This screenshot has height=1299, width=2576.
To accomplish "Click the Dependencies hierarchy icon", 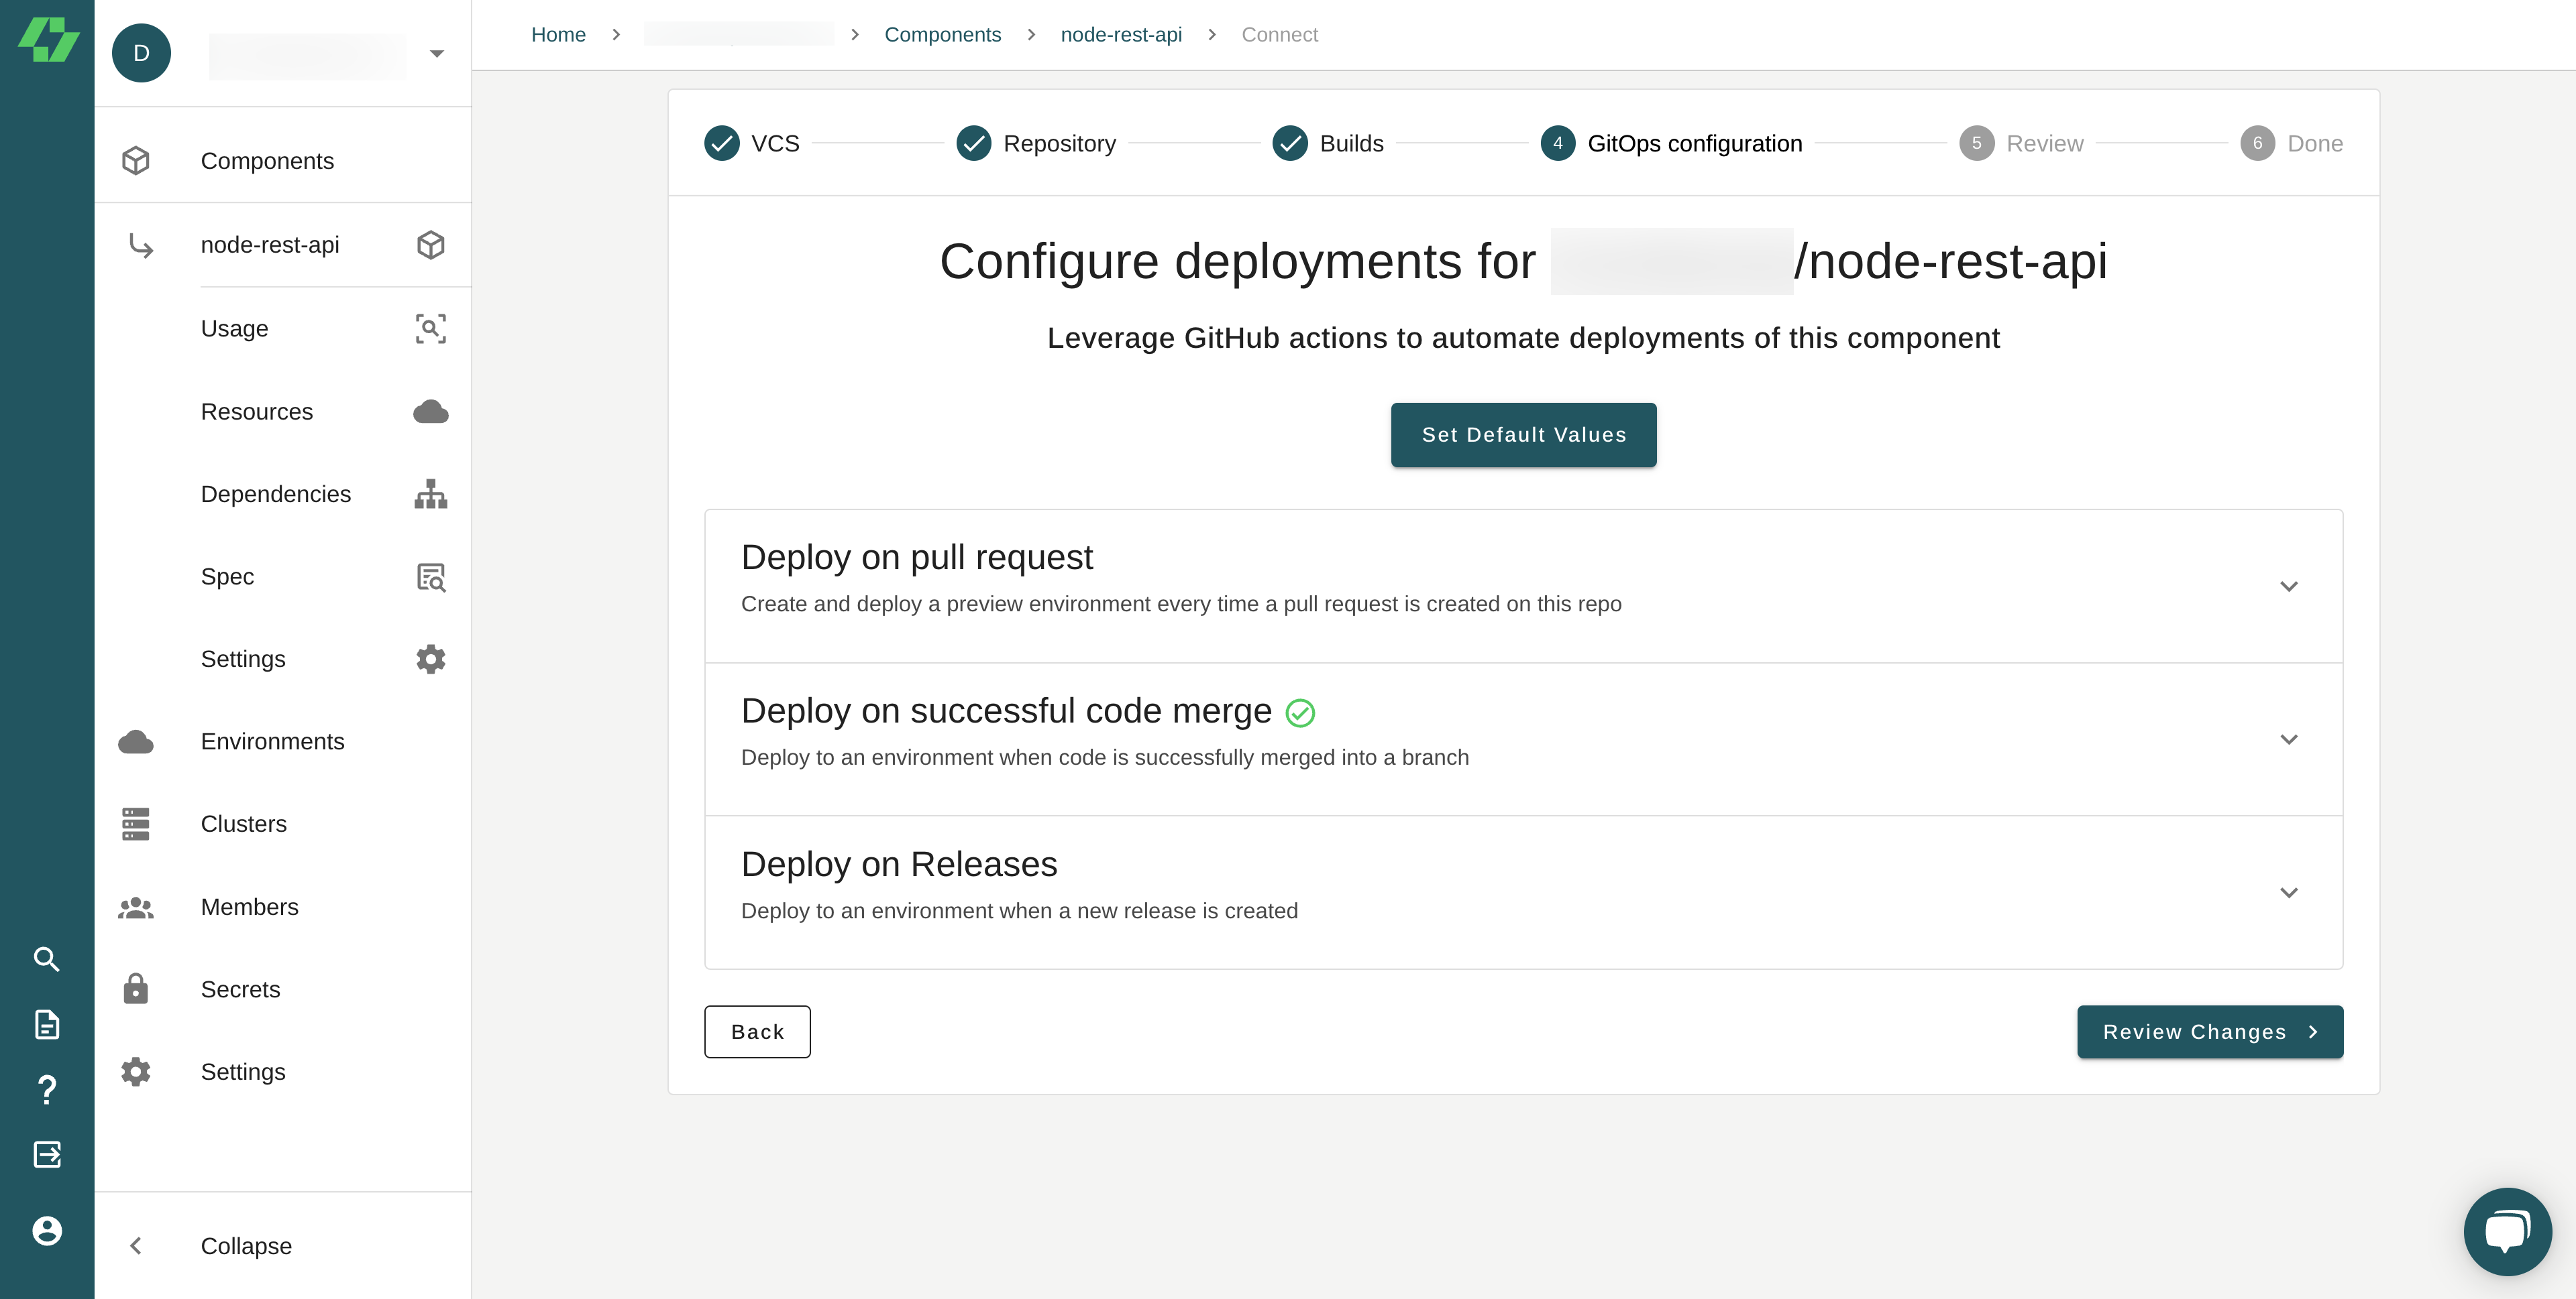I will [430, 495].
